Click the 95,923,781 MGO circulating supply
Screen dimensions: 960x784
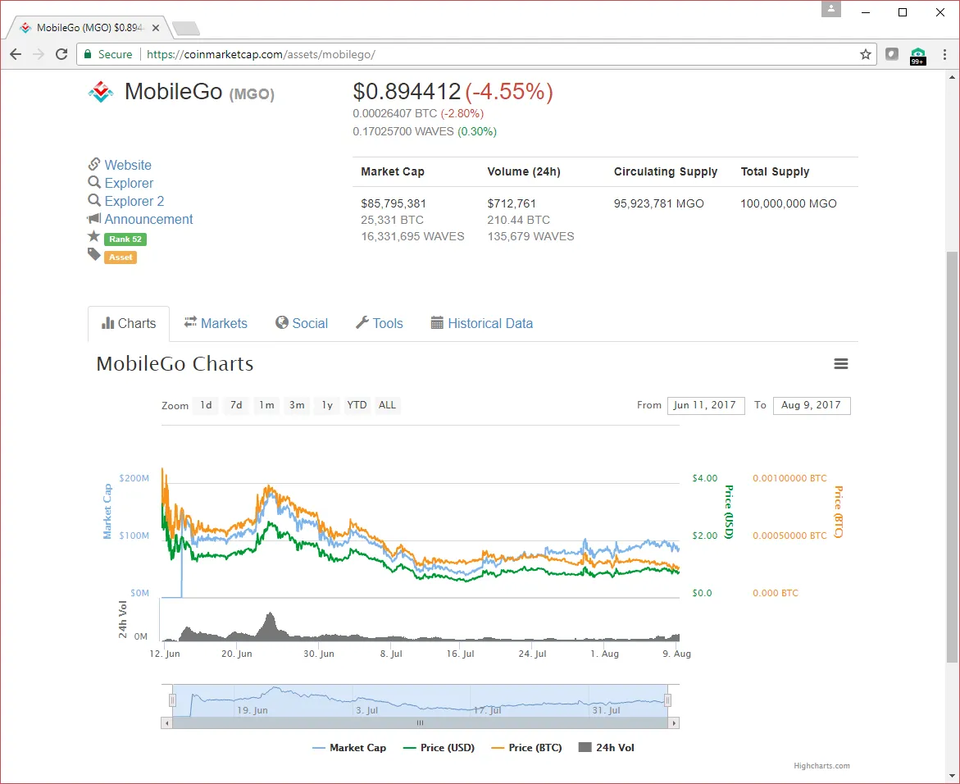coord(659,203)
